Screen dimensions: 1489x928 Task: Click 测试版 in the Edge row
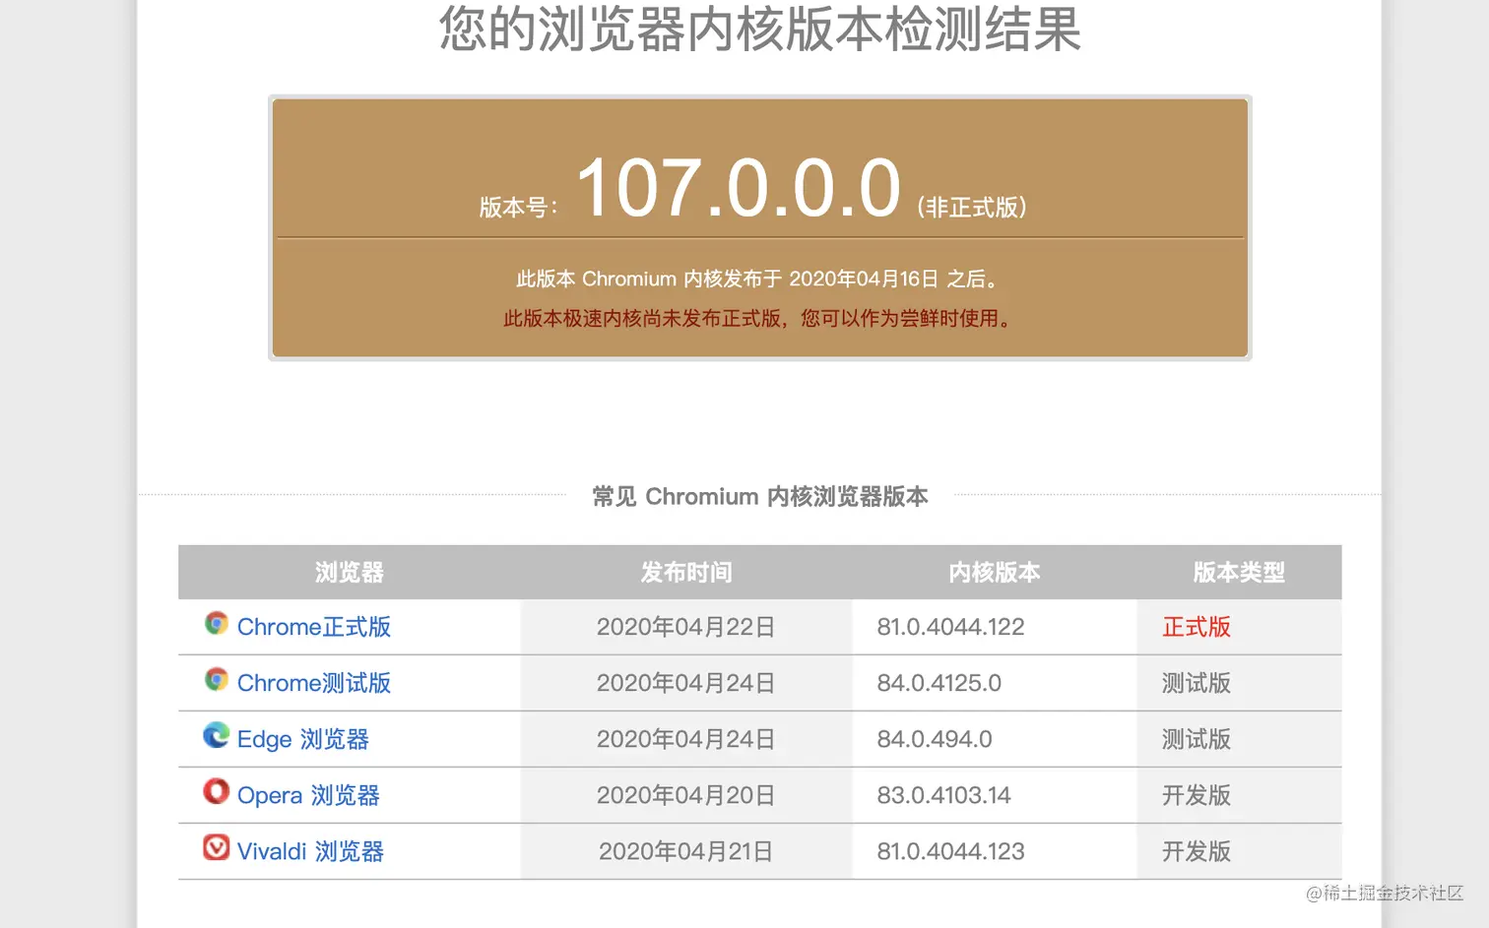pyautogui.click(x=1197, y=739)
